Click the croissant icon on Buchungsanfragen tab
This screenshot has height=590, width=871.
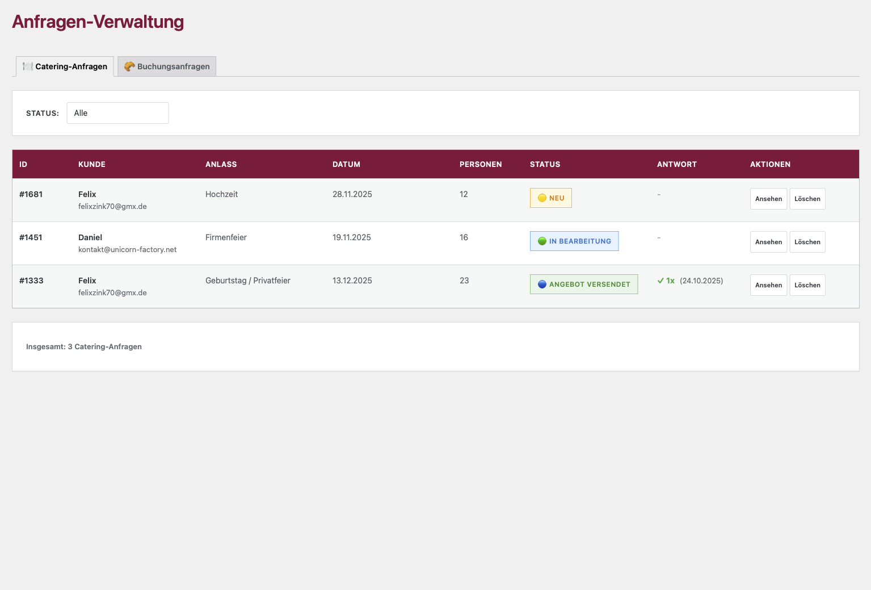tap(129, 66)
